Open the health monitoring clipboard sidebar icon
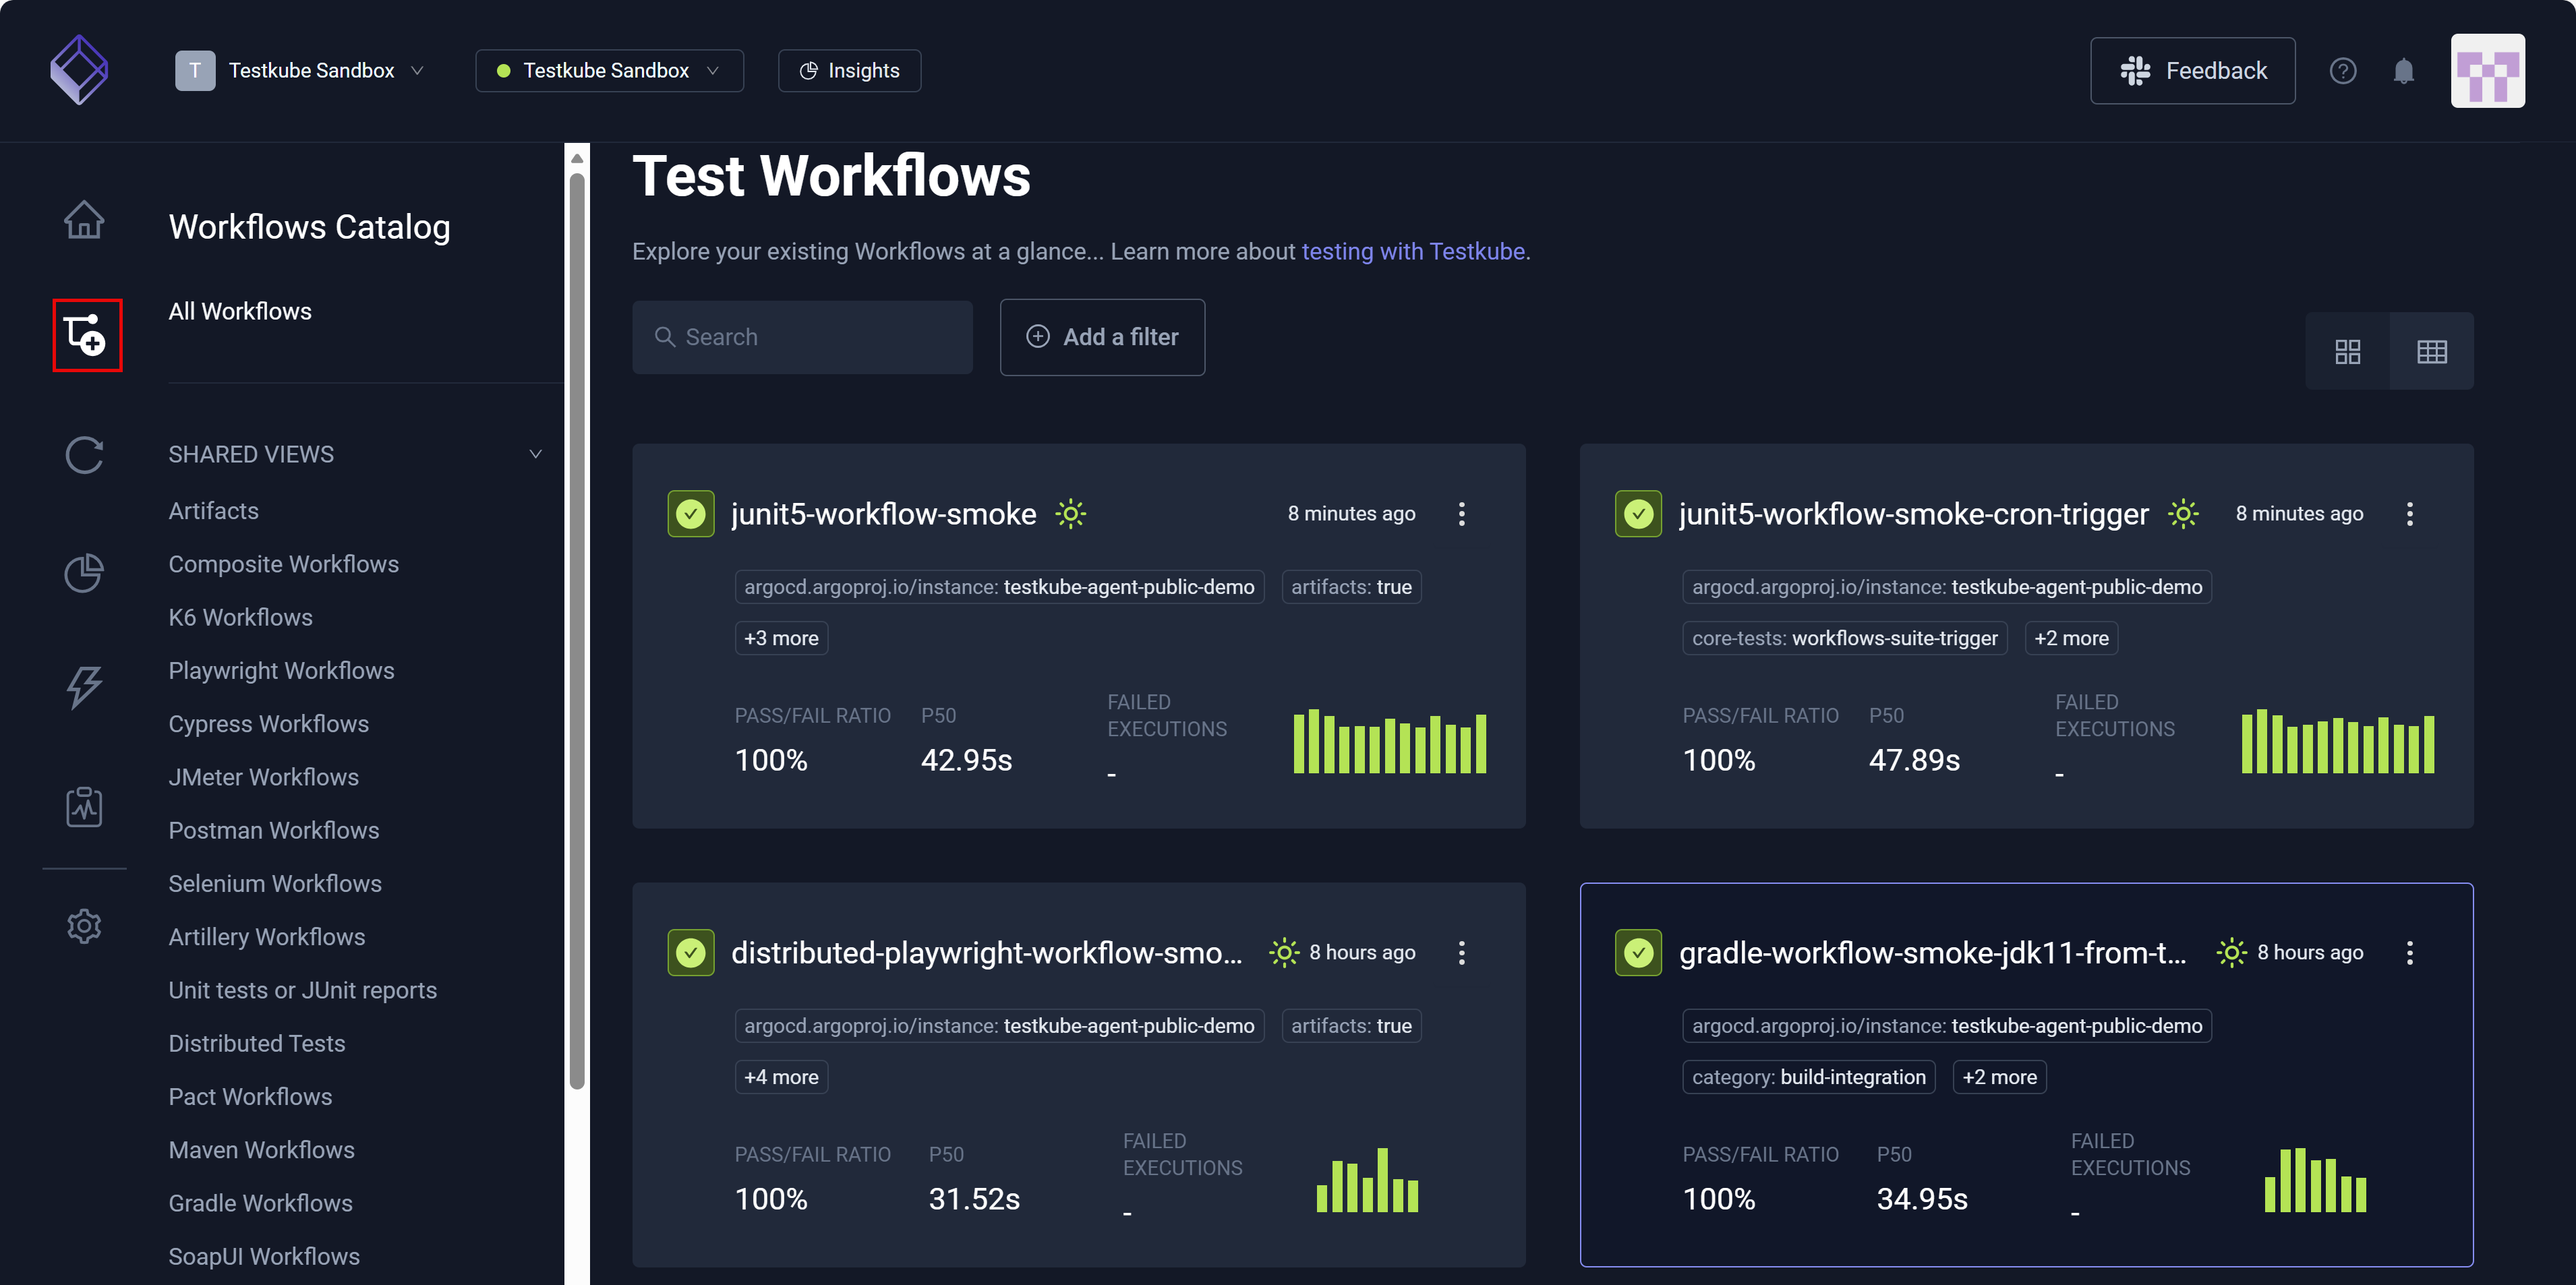This screenshot has height=1285, width=2576. click(x=85, y=806)
